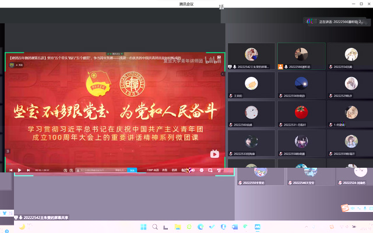Click muted mic icon of 20222554
Image resolution: width=373 pixels, height=233 pixels.
pos(330,67)
